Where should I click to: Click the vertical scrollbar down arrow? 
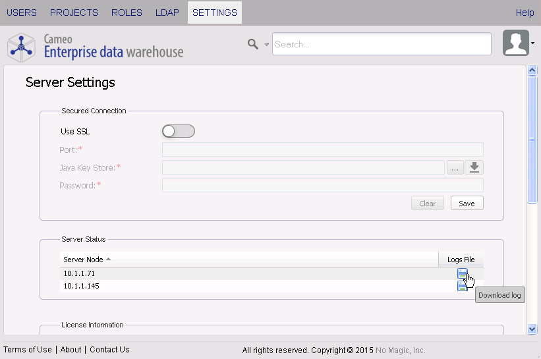(x=532, y=329)
